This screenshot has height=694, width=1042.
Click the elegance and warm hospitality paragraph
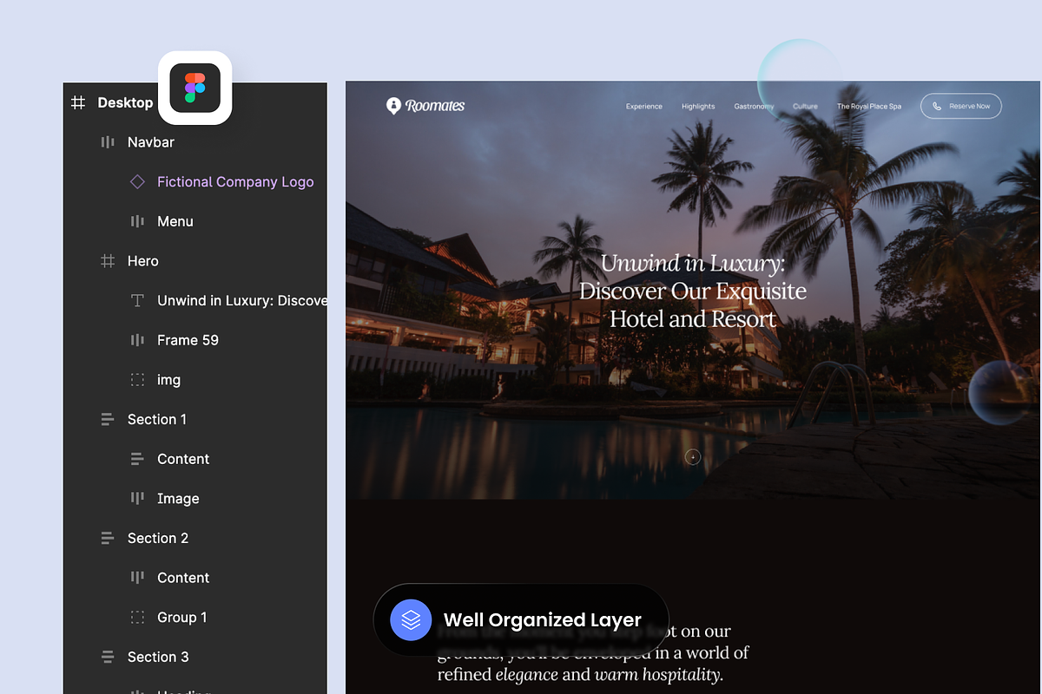click(x=593, y=652)
